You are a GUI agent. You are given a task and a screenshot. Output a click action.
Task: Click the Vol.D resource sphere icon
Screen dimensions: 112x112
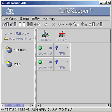tap(9, 64)
